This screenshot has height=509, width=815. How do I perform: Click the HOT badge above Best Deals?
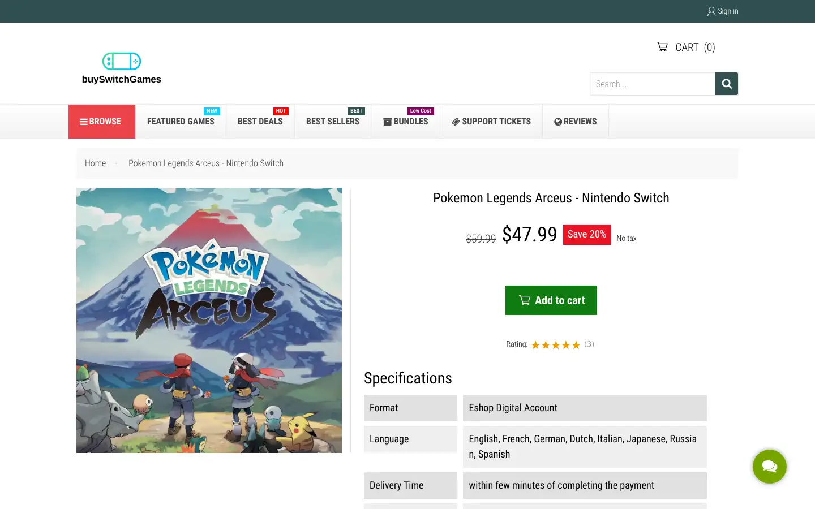(281, 111)
